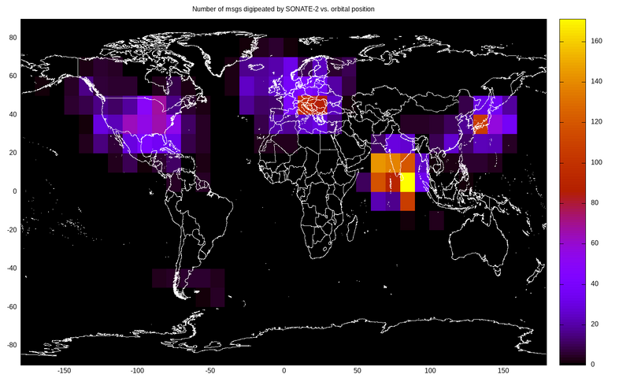The height and width of the screenshot is (378, 630).
Task: Click the colorbar label 0
Action: point(593,365)
